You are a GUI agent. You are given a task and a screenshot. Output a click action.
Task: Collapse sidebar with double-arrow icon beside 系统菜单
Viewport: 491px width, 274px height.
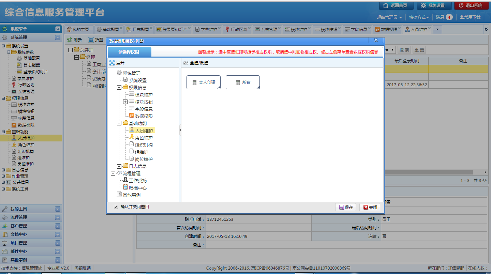(58, 29)
